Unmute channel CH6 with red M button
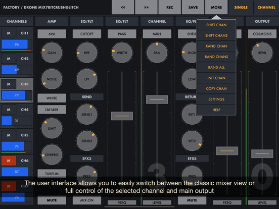This screenshot has height=209, width=279. 9,161
